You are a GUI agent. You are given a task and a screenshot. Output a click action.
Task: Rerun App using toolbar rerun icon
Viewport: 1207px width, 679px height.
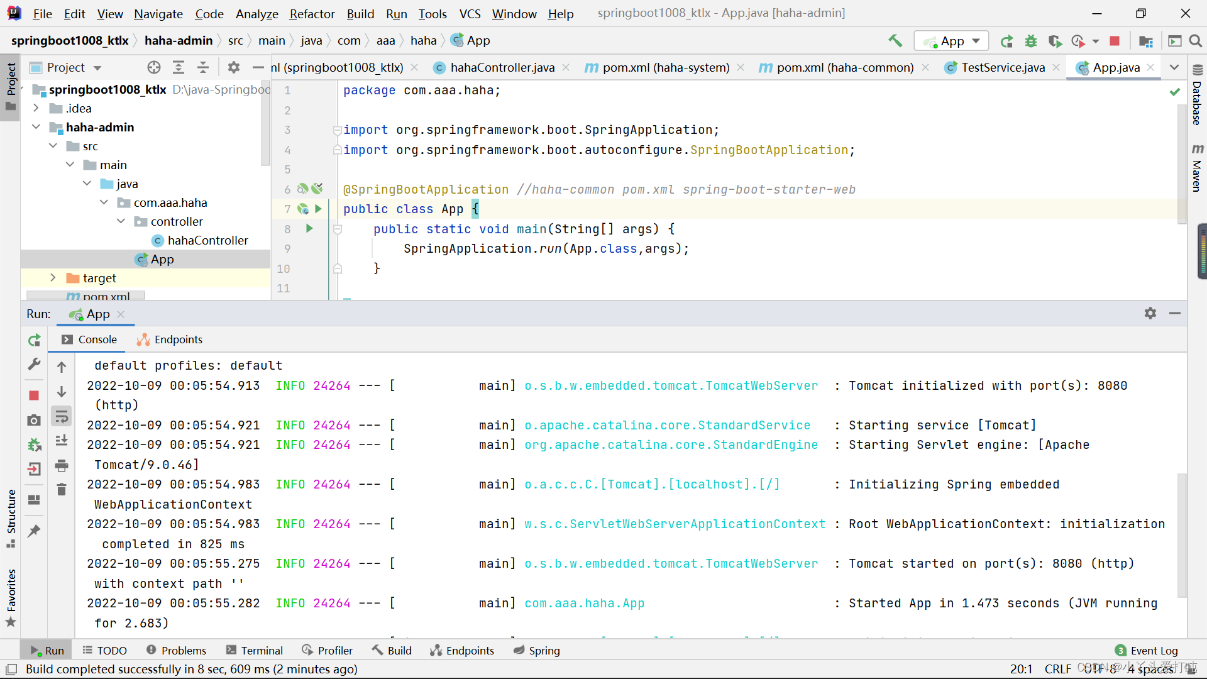pos(1006,41)
